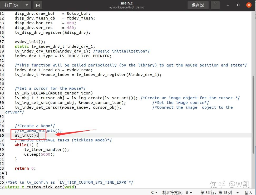Create a new document with the new-tab icon
The width and height of the screenshot is (256, 195).
[38, 5]
